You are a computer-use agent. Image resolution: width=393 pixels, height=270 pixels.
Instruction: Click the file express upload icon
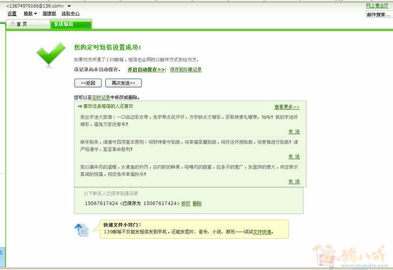81,230
